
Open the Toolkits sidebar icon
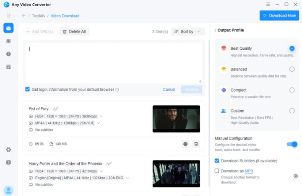(8, 28)
